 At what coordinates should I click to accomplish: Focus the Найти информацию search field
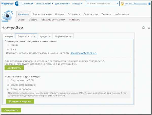[x=103, y=4]
